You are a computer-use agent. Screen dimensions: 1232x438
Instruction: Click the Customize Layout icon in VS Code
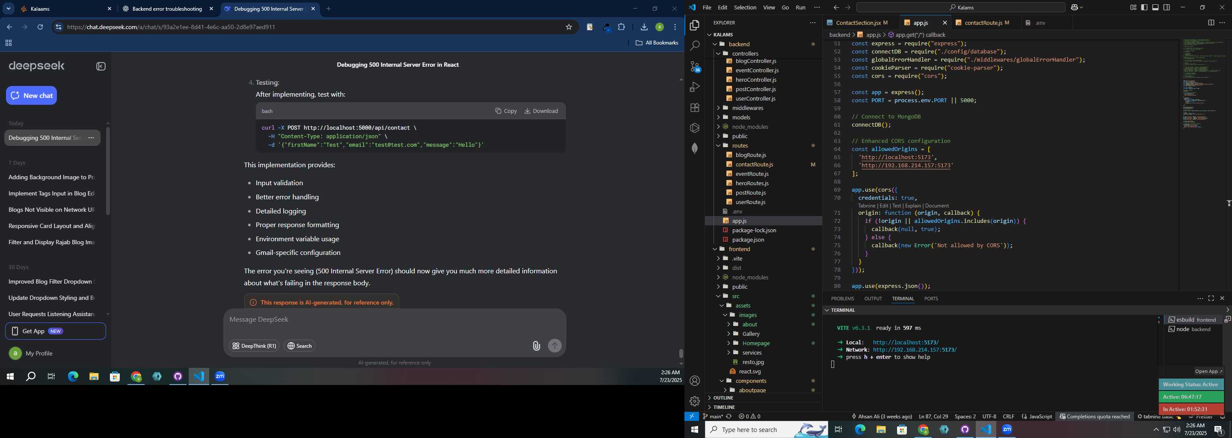click(x=1133, y=8)
